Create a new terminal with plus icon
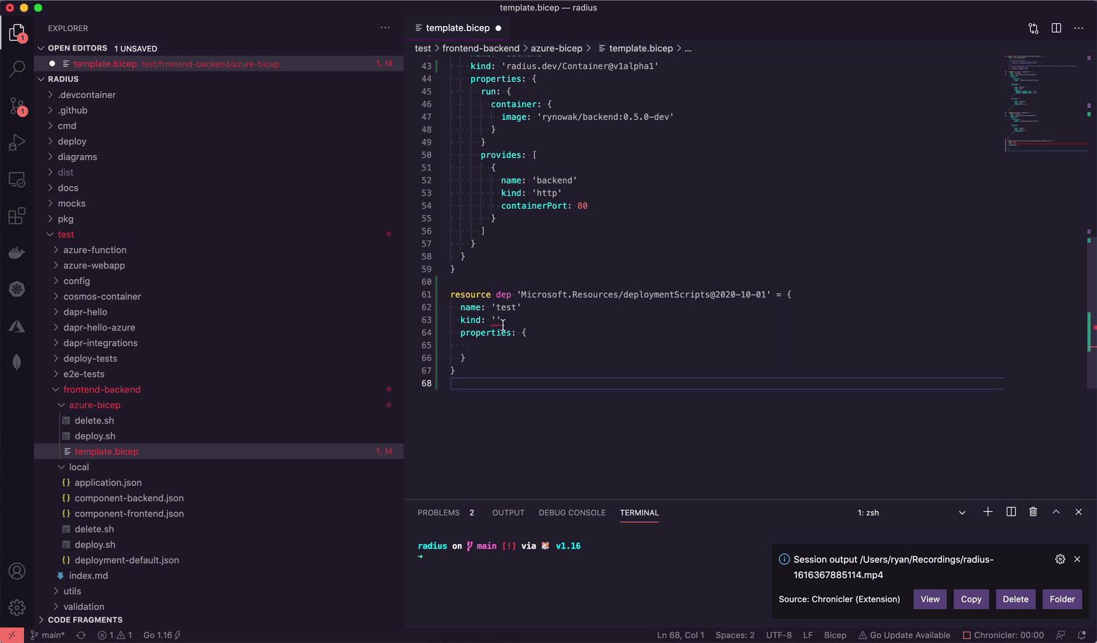The height and width of the screenshot is (643, 1097). [x=988, y=512]
